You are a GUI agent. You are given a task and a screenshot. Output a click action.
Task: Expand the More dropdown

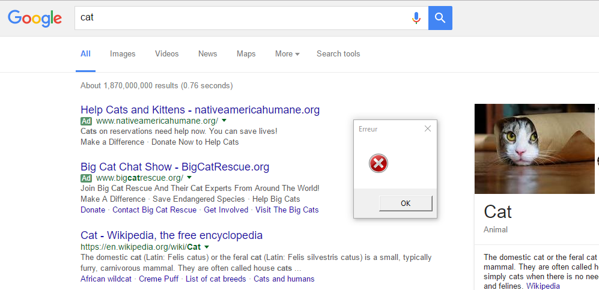point(287,54)
